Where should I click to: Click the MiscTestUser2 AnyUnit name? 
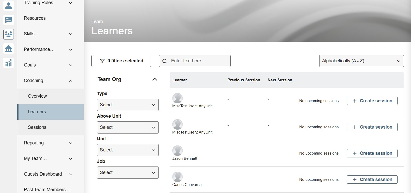[192, 132]
